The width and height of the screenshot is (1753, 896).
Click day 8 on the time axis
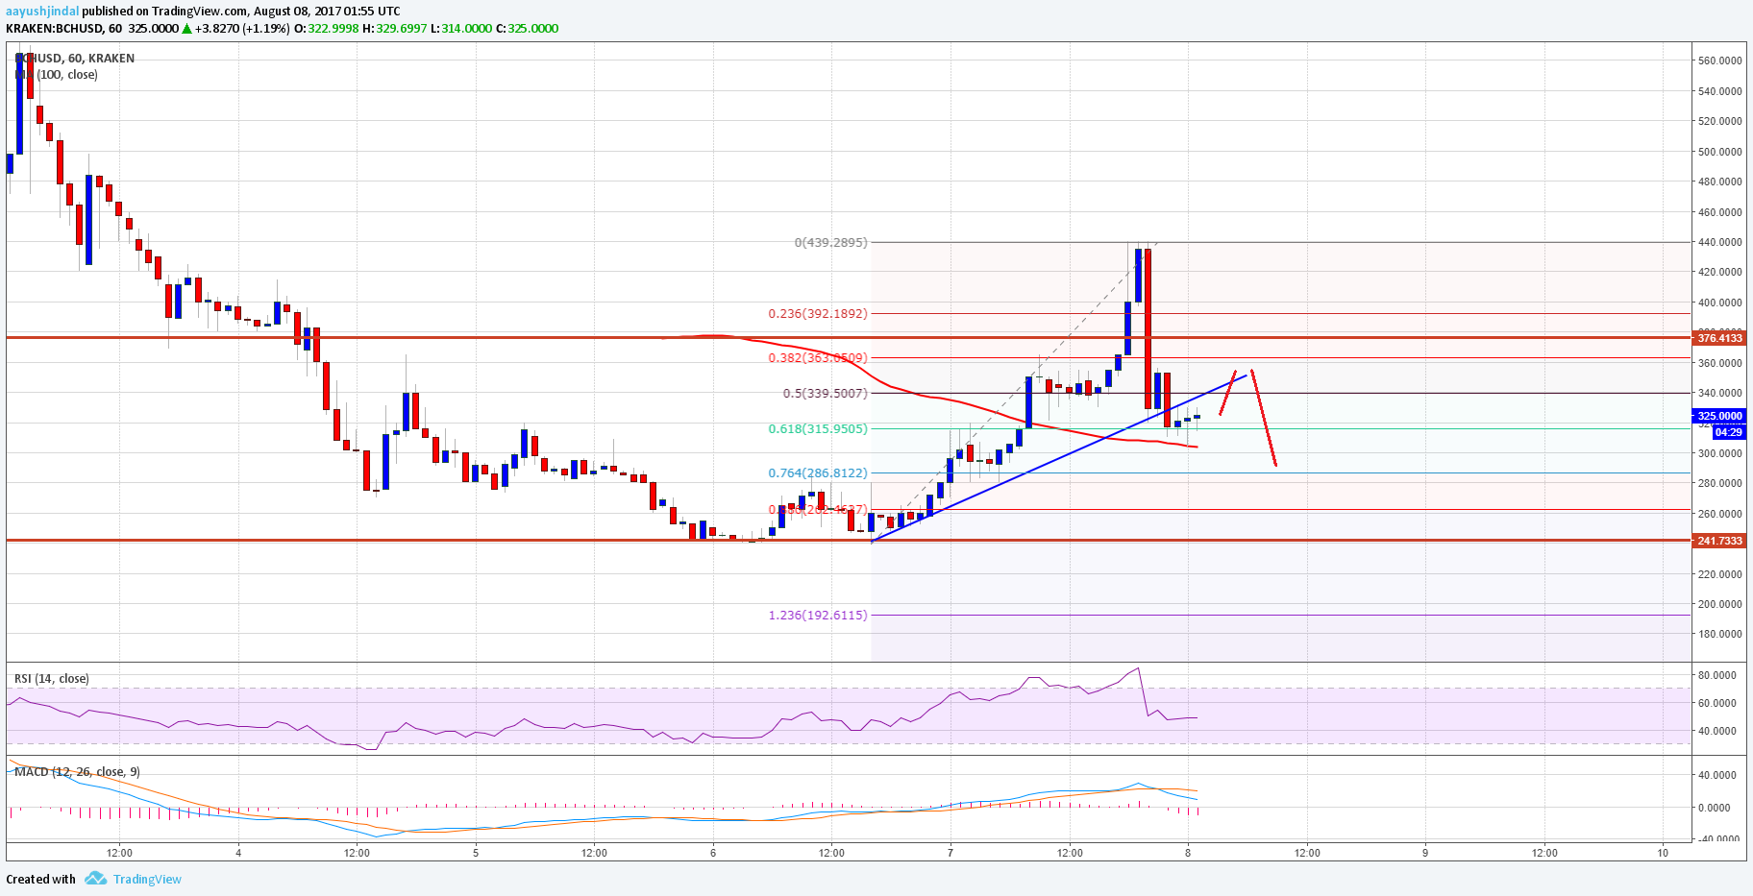tap(1188, 853)
